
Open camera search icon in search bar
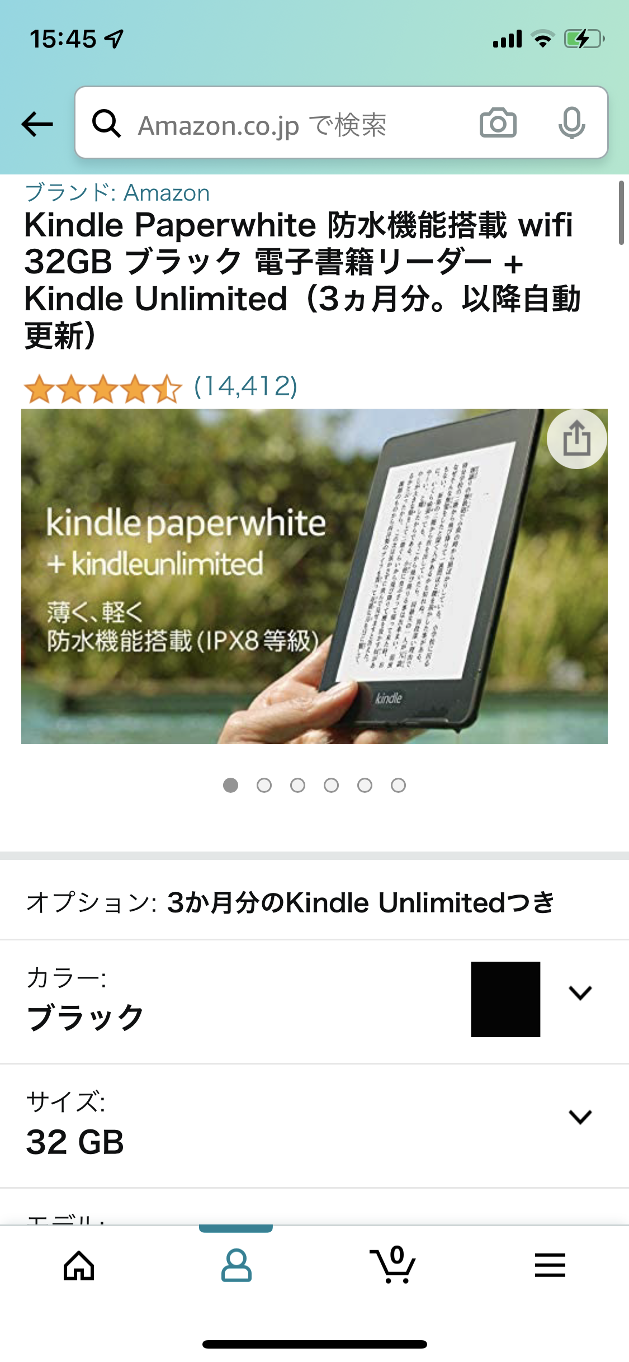[498, 123]
